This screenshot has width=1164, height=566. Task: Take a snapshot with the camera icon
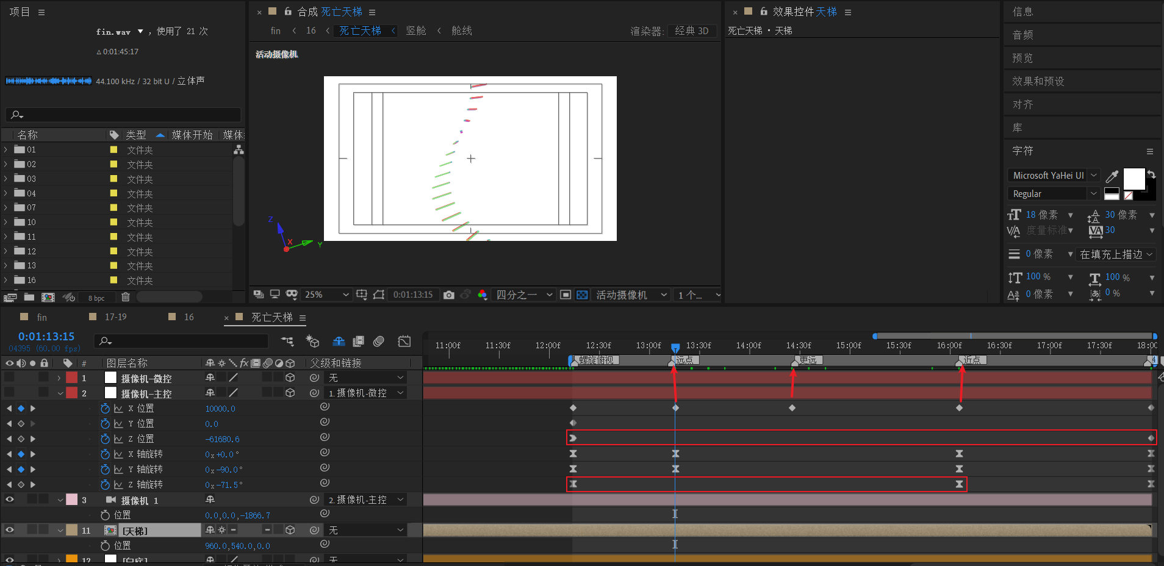449,295
